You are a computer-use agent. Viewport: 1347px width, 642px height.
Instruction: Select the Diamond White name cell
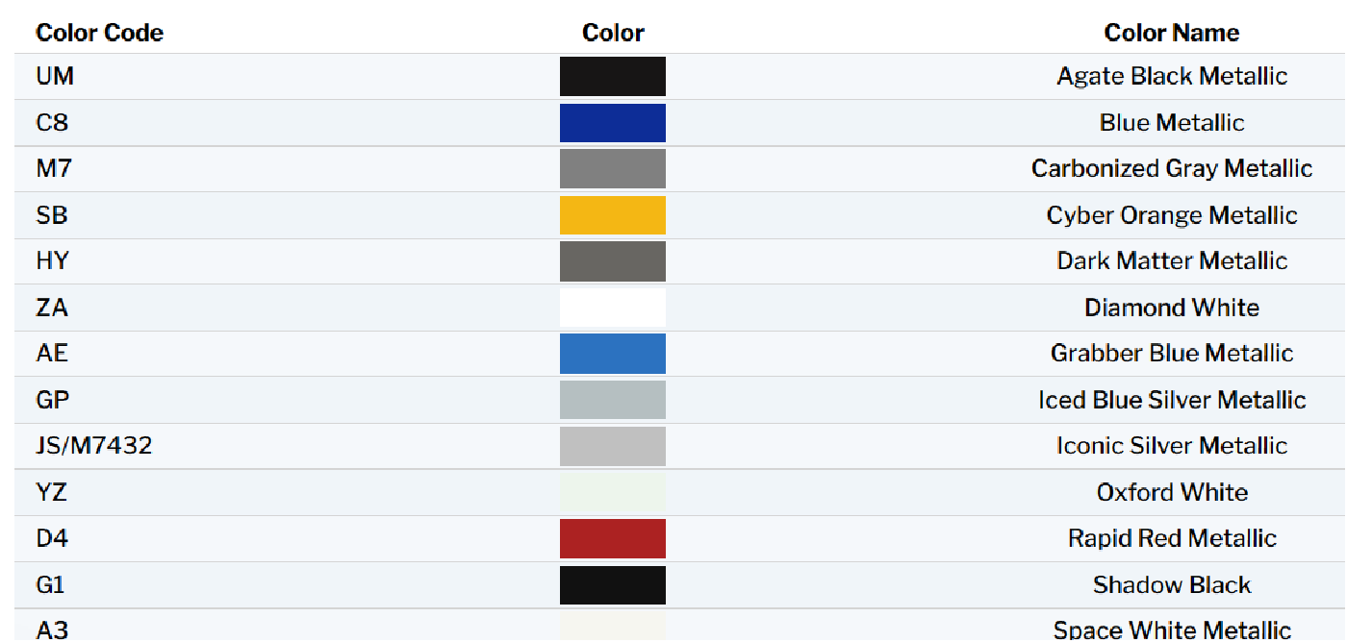[1172, 308]
